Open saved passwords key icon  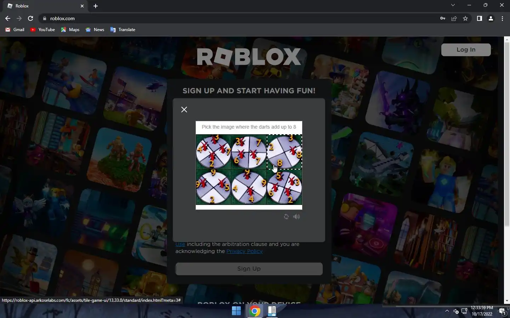443,18
